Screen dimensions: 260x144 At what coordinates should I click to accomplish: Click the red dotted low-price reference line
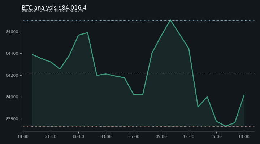click(x=138, y=127)
